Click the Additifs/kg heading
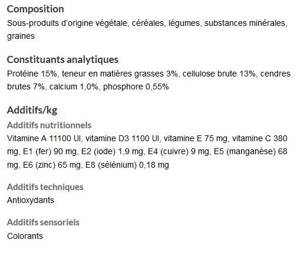304x253 pixels. pyautogui.click(x=32, y=110)
